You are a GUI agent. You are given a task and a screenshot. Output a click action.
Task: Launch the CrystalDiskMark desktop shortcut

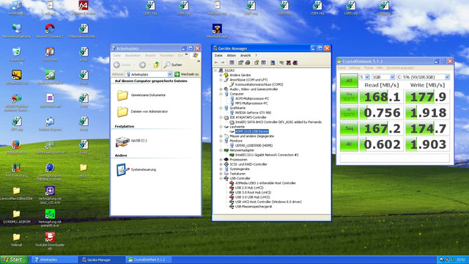(x=50, y=77)
